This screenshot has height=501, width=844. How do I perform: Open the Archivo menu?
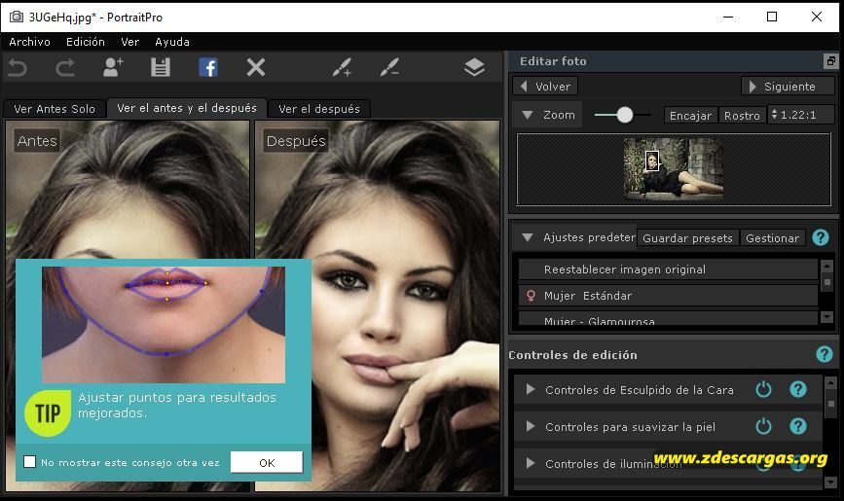[29, 42]
